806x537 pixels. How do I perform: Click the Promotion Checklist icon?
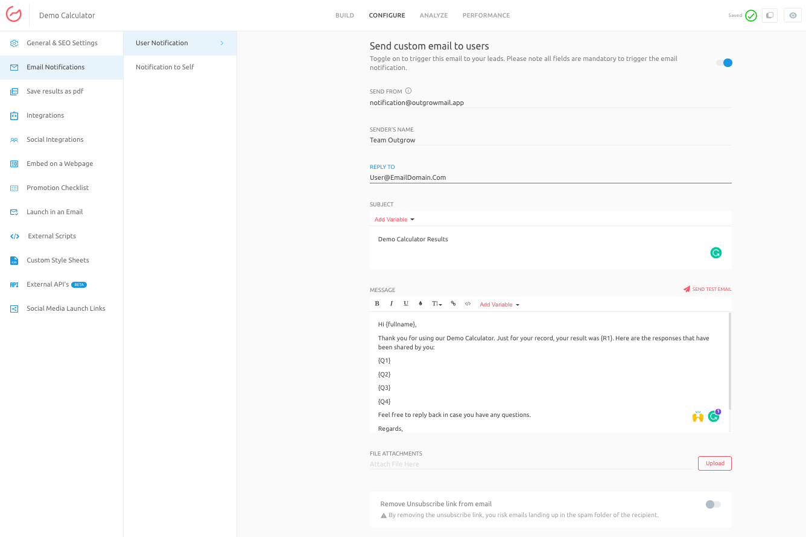(x=14, y=188)
